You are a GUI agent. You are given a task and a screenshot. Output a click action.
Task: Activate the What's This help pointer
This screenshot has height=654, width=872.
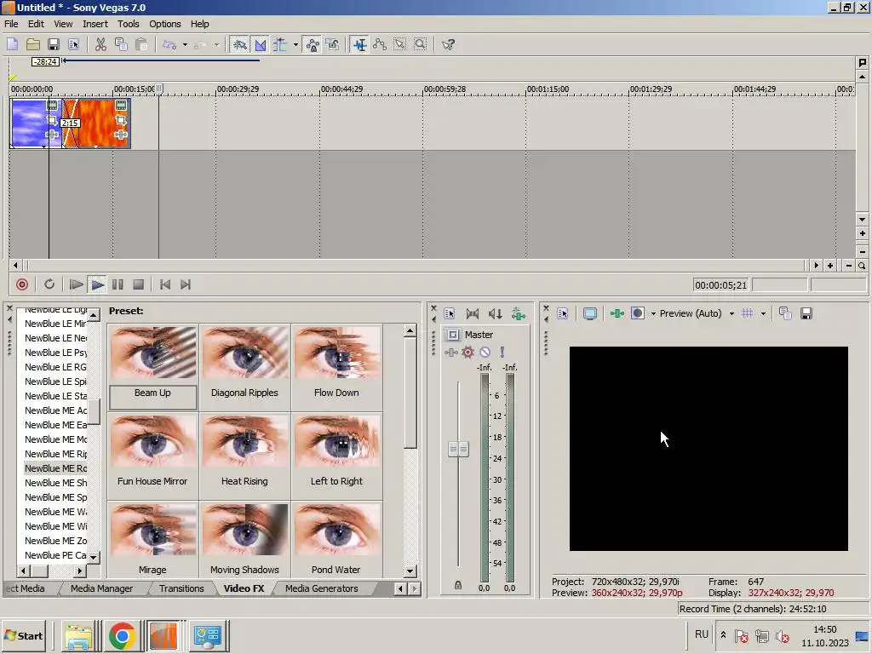[x=448, y=44]
